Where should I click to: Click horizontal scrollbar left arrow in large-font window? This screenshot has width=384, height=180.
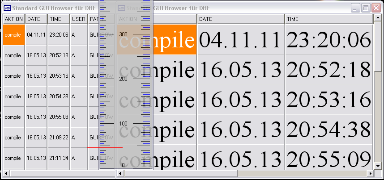pyautogui.click(x=120, y=173)
